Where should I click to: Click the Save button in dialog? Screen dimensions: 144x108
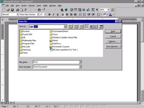click(113, 31)
